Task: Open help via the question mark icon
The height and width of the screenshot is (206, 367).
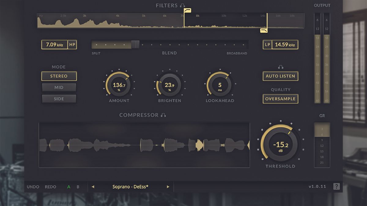Action: tap(336, 186)
